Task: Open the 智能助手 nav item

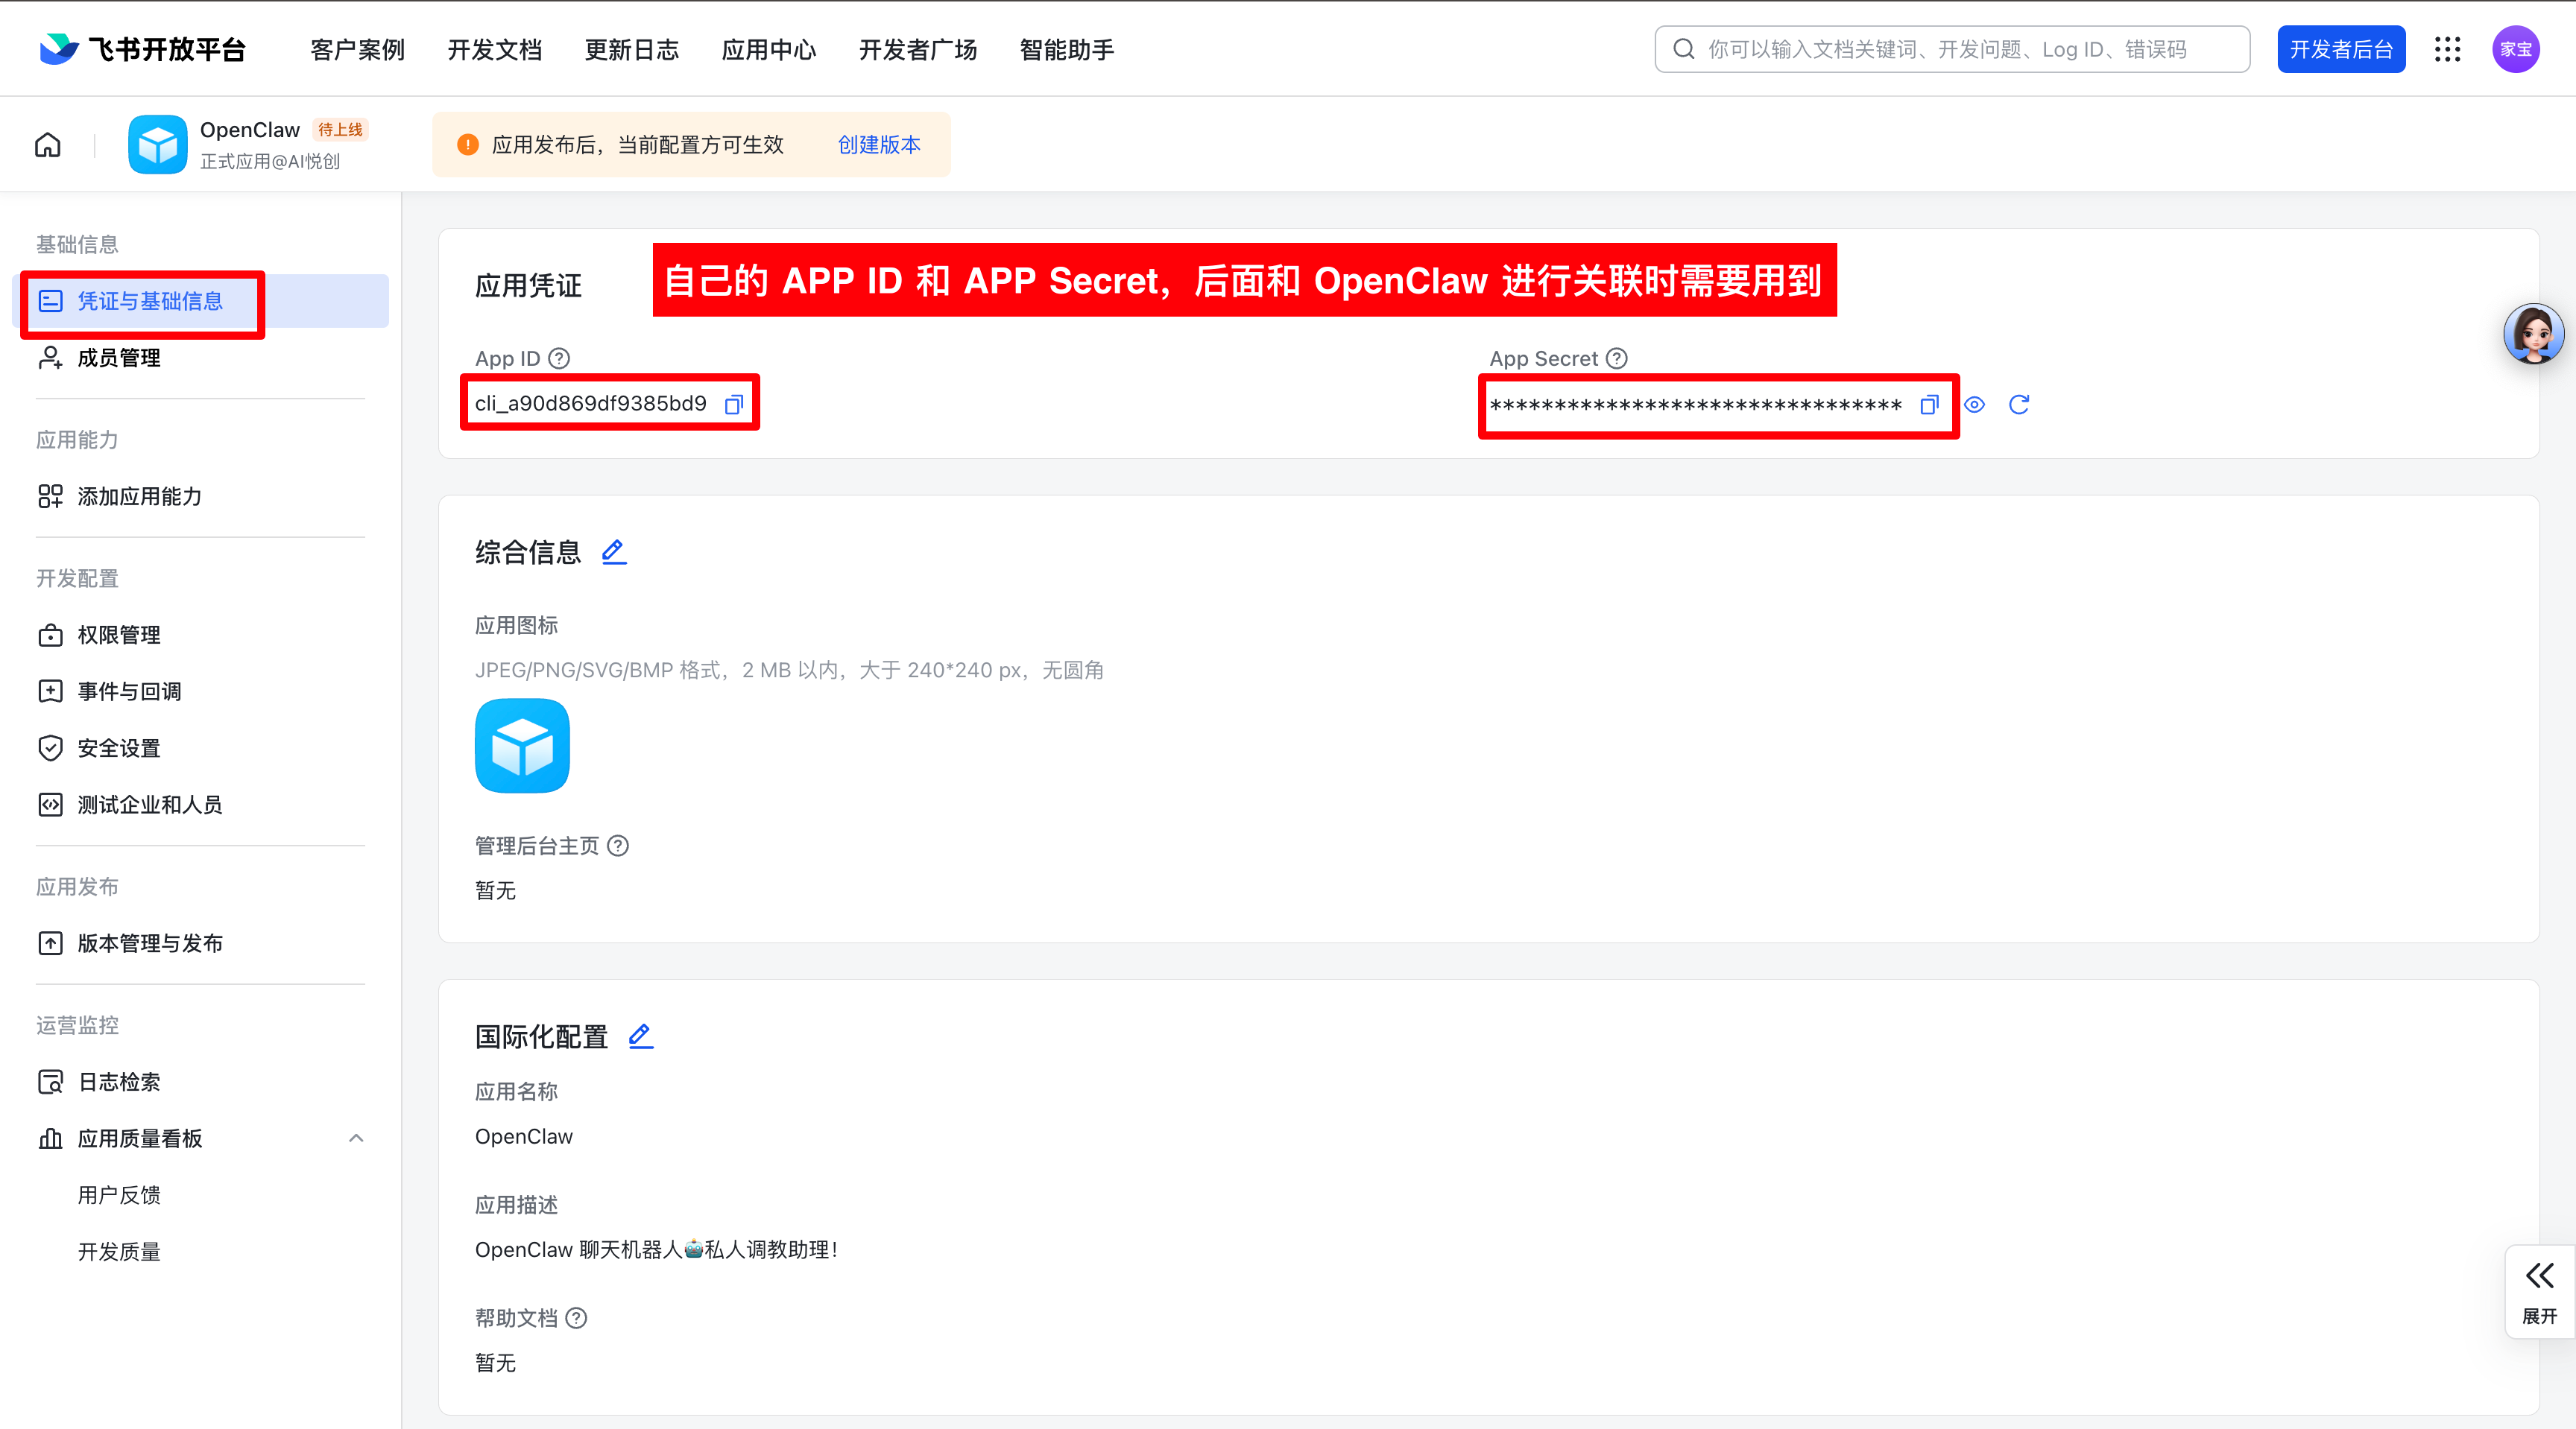Action: [x=1067, y=49]
